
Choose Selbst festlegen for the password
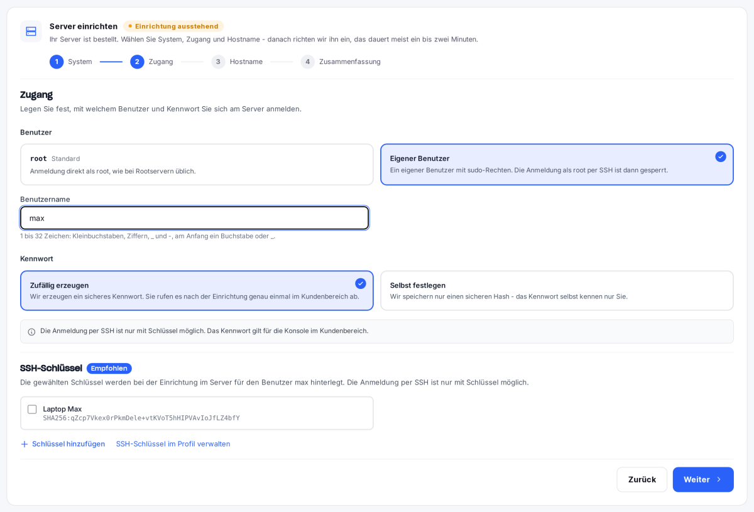(557, 291)
